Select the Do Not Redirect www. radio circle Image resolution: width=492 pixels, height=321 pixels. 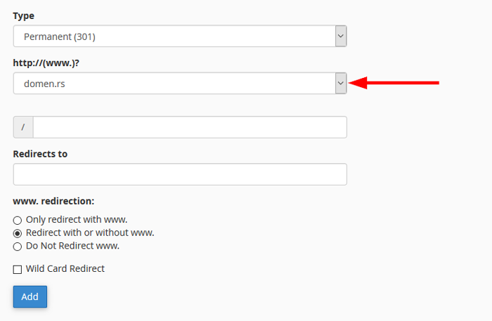[x=18, y=247]
